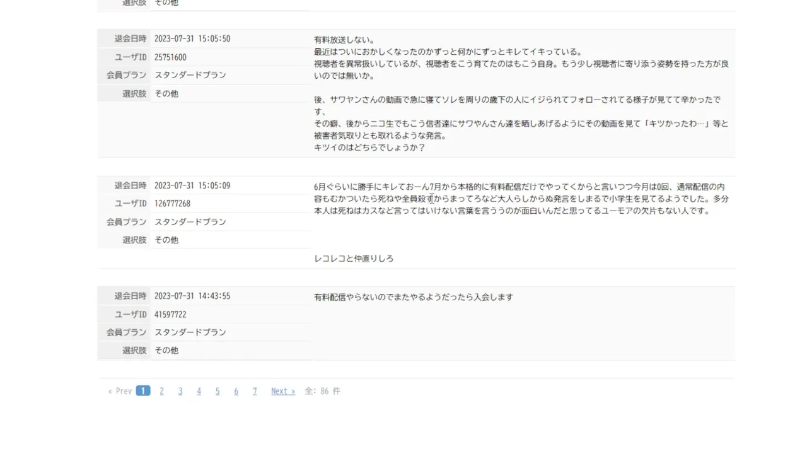Click comment 有料配信やらないのでまたやるようだったら入会します

[x=414, y=297]
